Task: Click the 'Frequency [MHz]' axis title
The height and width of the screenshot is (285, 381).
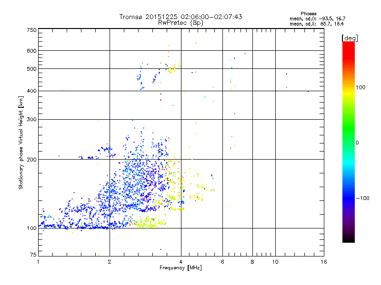Action: point(180,268)
